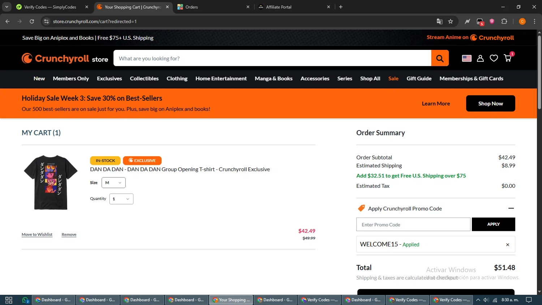Click the top promo banner about Aniplex savings
The image size is (542, 305).
[88, 38]
